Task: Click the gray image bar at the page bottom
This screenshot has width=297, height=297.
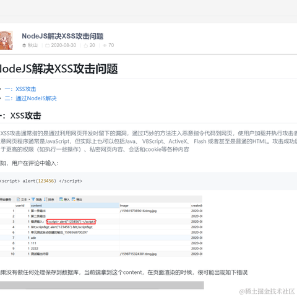Action: pos(102,285)
